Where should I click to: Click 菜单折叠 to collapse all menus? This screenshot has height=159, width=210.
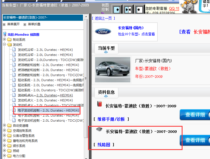click(34, 24)
